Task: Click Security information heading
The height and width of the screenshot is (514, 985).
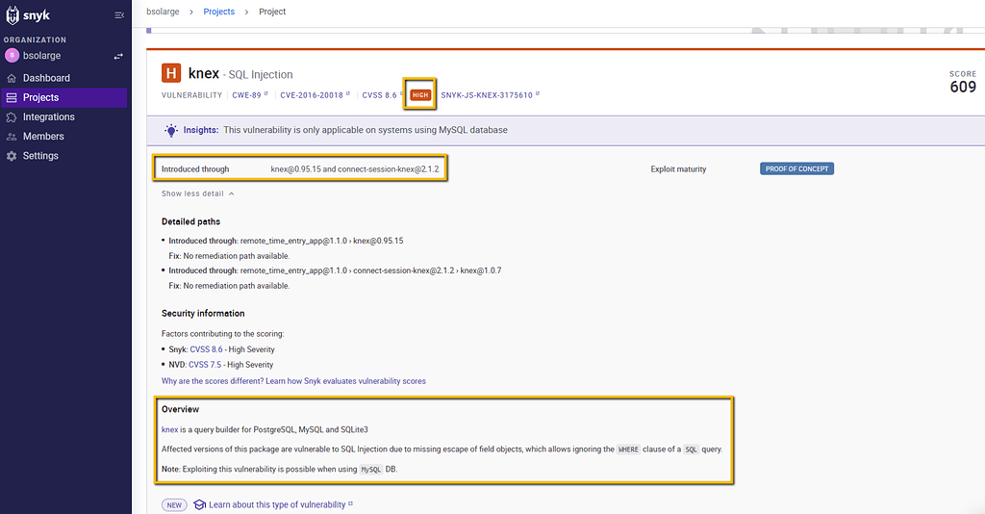Action: coord(203,313)
